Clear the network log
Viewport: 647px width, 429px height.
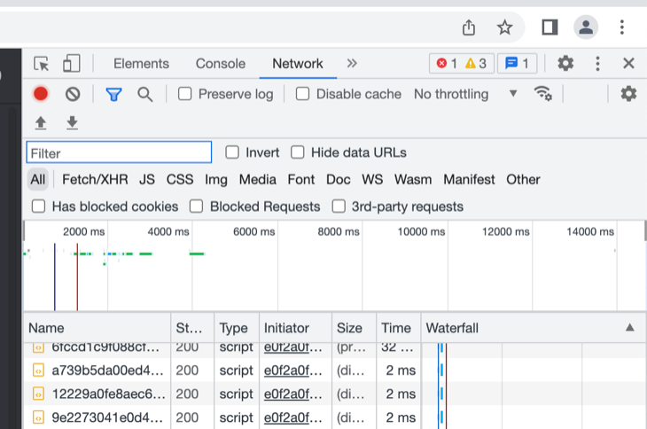click(x=73, y=94)
